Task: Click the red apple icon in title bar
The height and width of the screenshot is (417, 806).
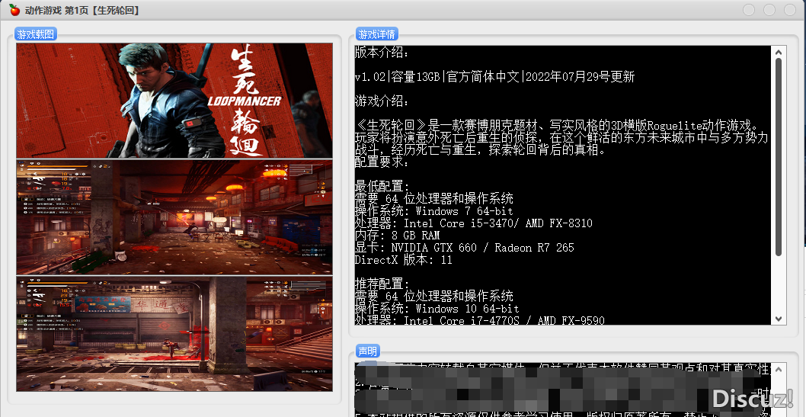Action: (x=14, y=10)
